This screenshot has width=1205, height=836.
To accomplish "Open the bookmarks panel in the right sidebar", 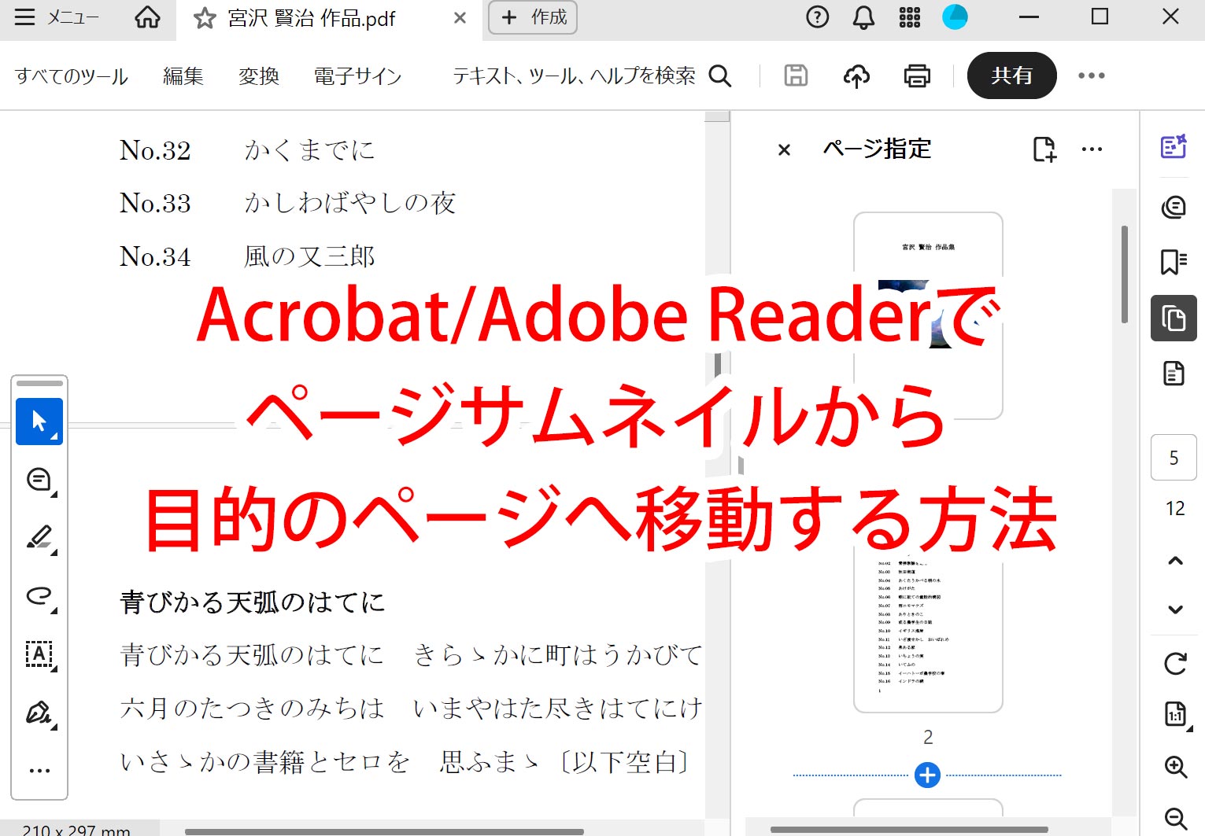I will 1174,262.
